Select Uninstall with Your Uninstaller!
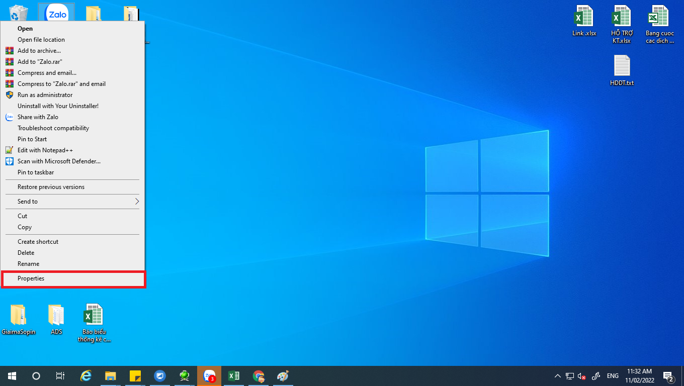The height and width of the screenshot is (386, 684). (72, 106)
